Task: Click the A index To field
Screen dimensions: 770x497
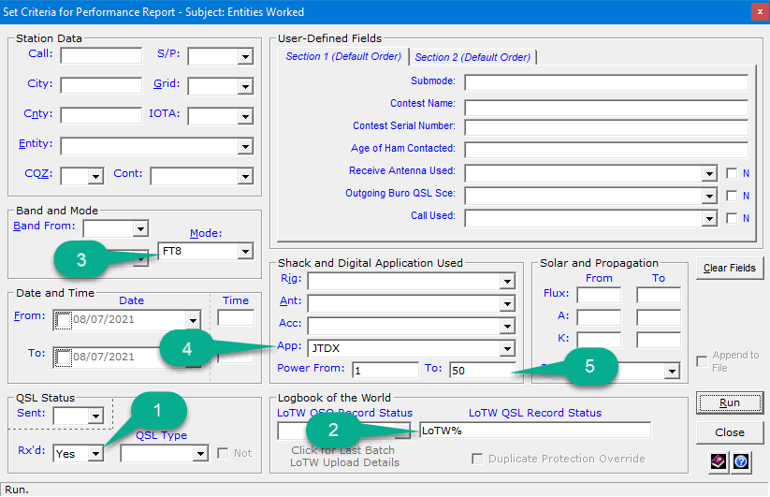Action: pos(659,317)
